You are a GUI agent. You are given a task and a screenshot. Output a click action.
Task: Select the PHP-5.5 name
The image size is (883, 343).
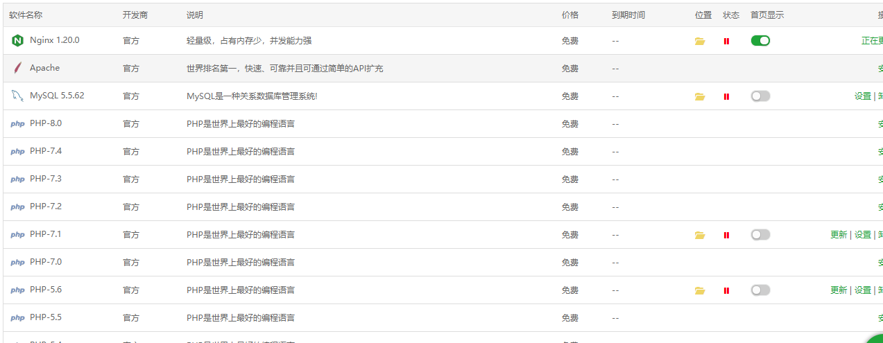pyautogui.click(x=46, y=317)
